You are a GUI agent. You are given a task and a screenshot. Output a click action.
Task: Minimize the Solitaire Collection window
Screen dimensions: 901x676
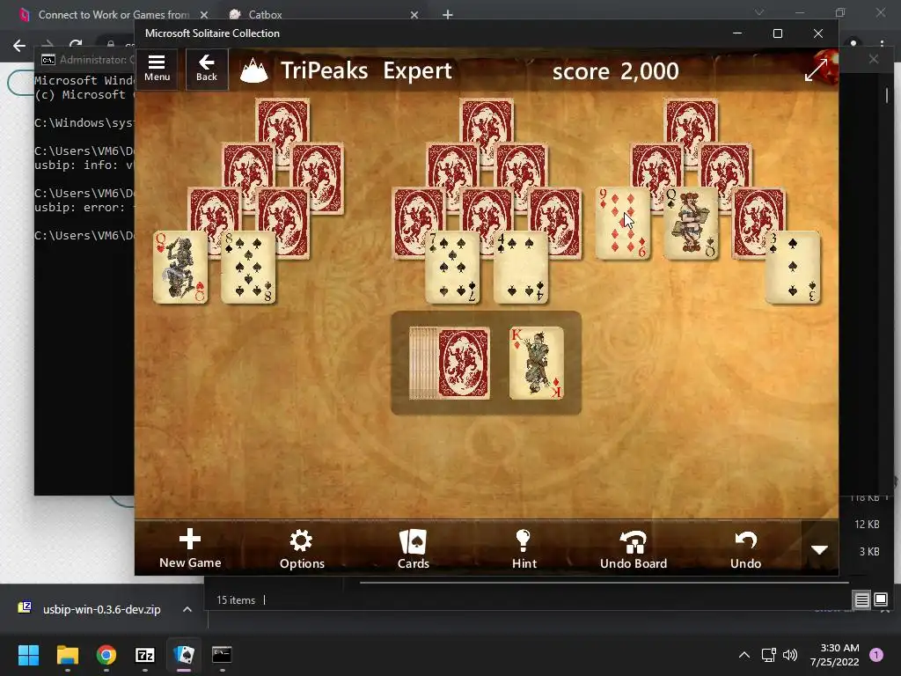[737, 33]
